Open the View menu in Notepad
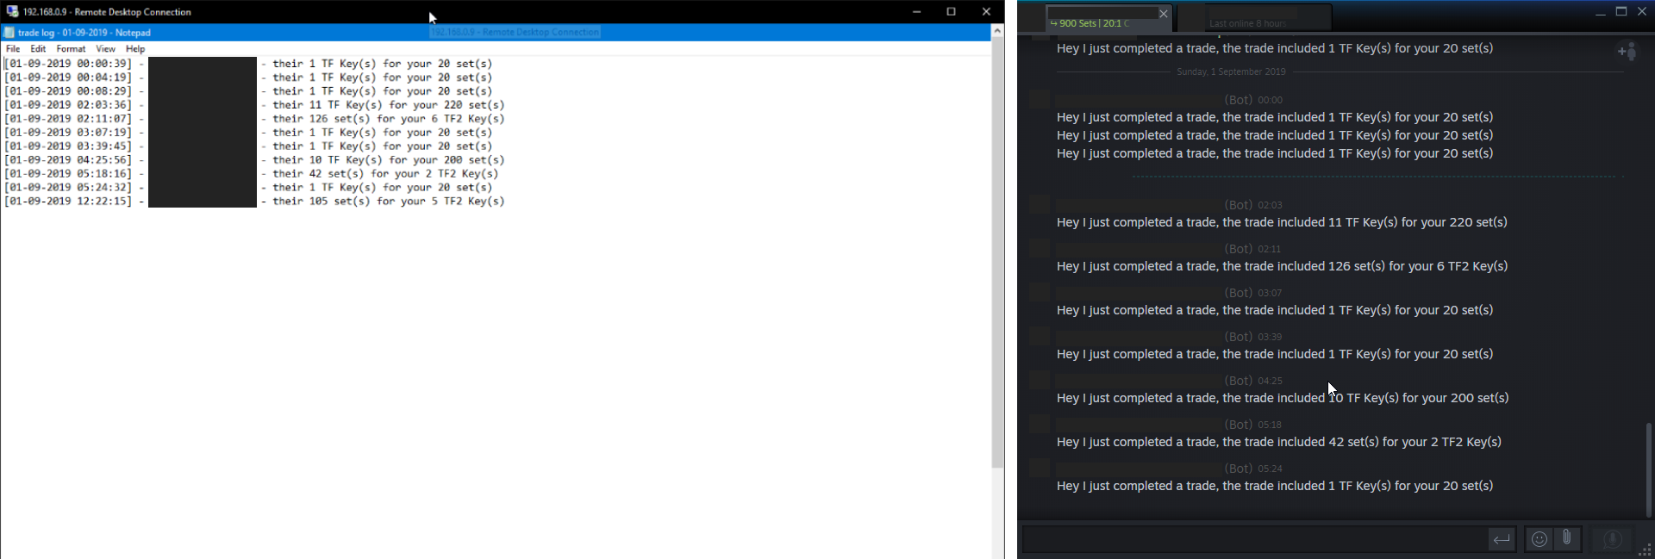The image size is (1655, 559). (105, 49)
